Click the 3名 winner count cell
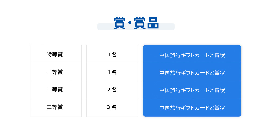272x131 pixels. tap(112, 107)
